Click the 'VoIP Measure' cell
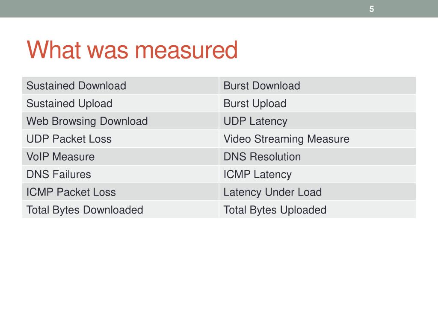The width and height of the screenshot is (438, 328). (x=120, y=156)
